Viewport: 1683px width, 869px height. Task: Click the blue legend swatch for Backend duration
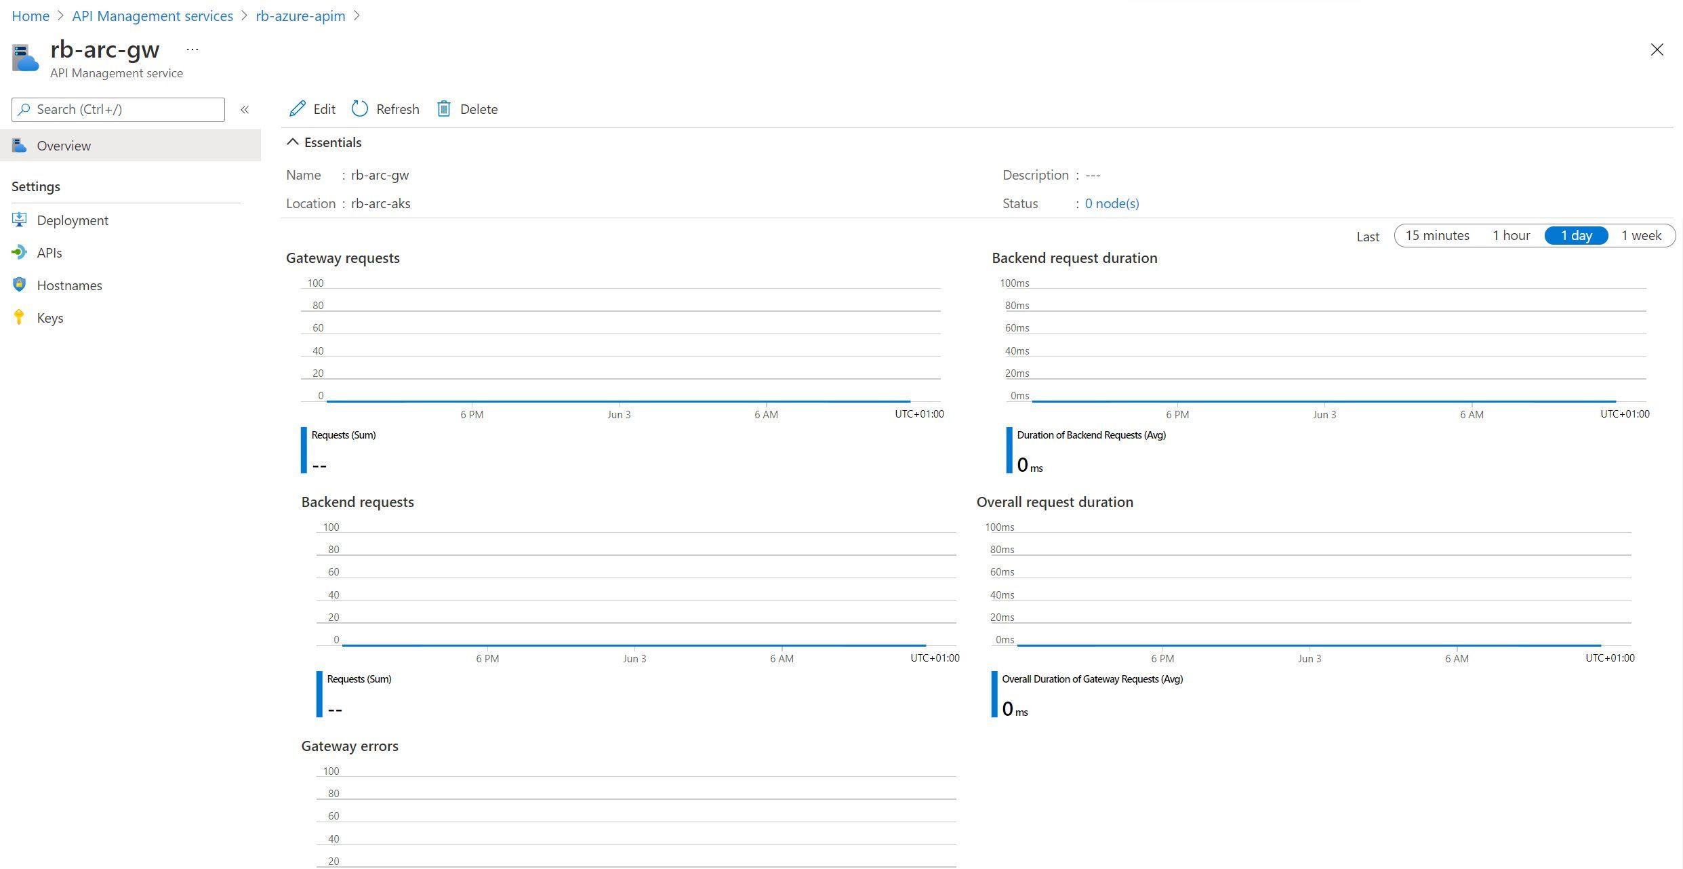tap(1009, 450)
